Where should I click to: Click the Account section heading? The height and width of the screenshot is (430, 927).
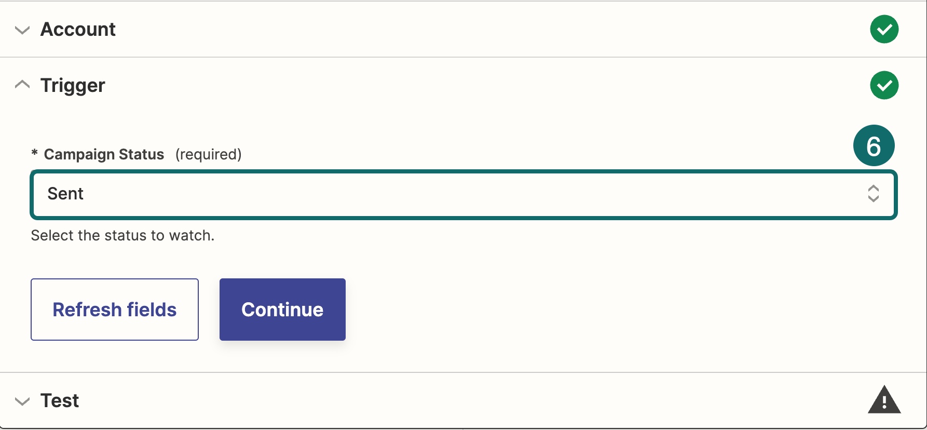point(78,30)
